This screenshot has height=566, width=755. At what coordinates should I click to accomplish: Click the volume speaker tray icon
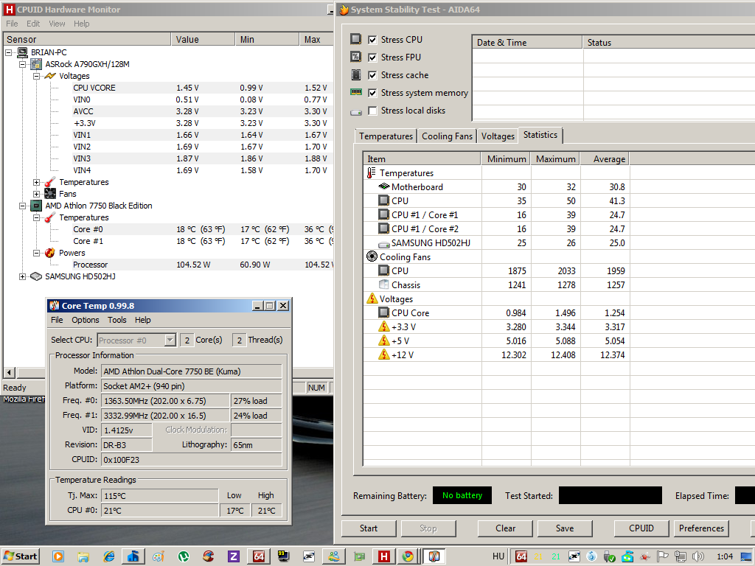pos(697,556)
